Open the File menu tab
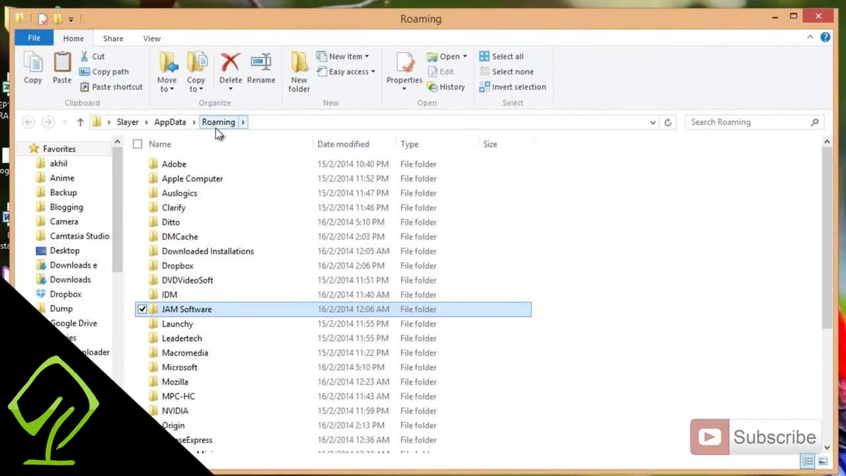Viewport: 846px width, 476px height. click(34, 38)
